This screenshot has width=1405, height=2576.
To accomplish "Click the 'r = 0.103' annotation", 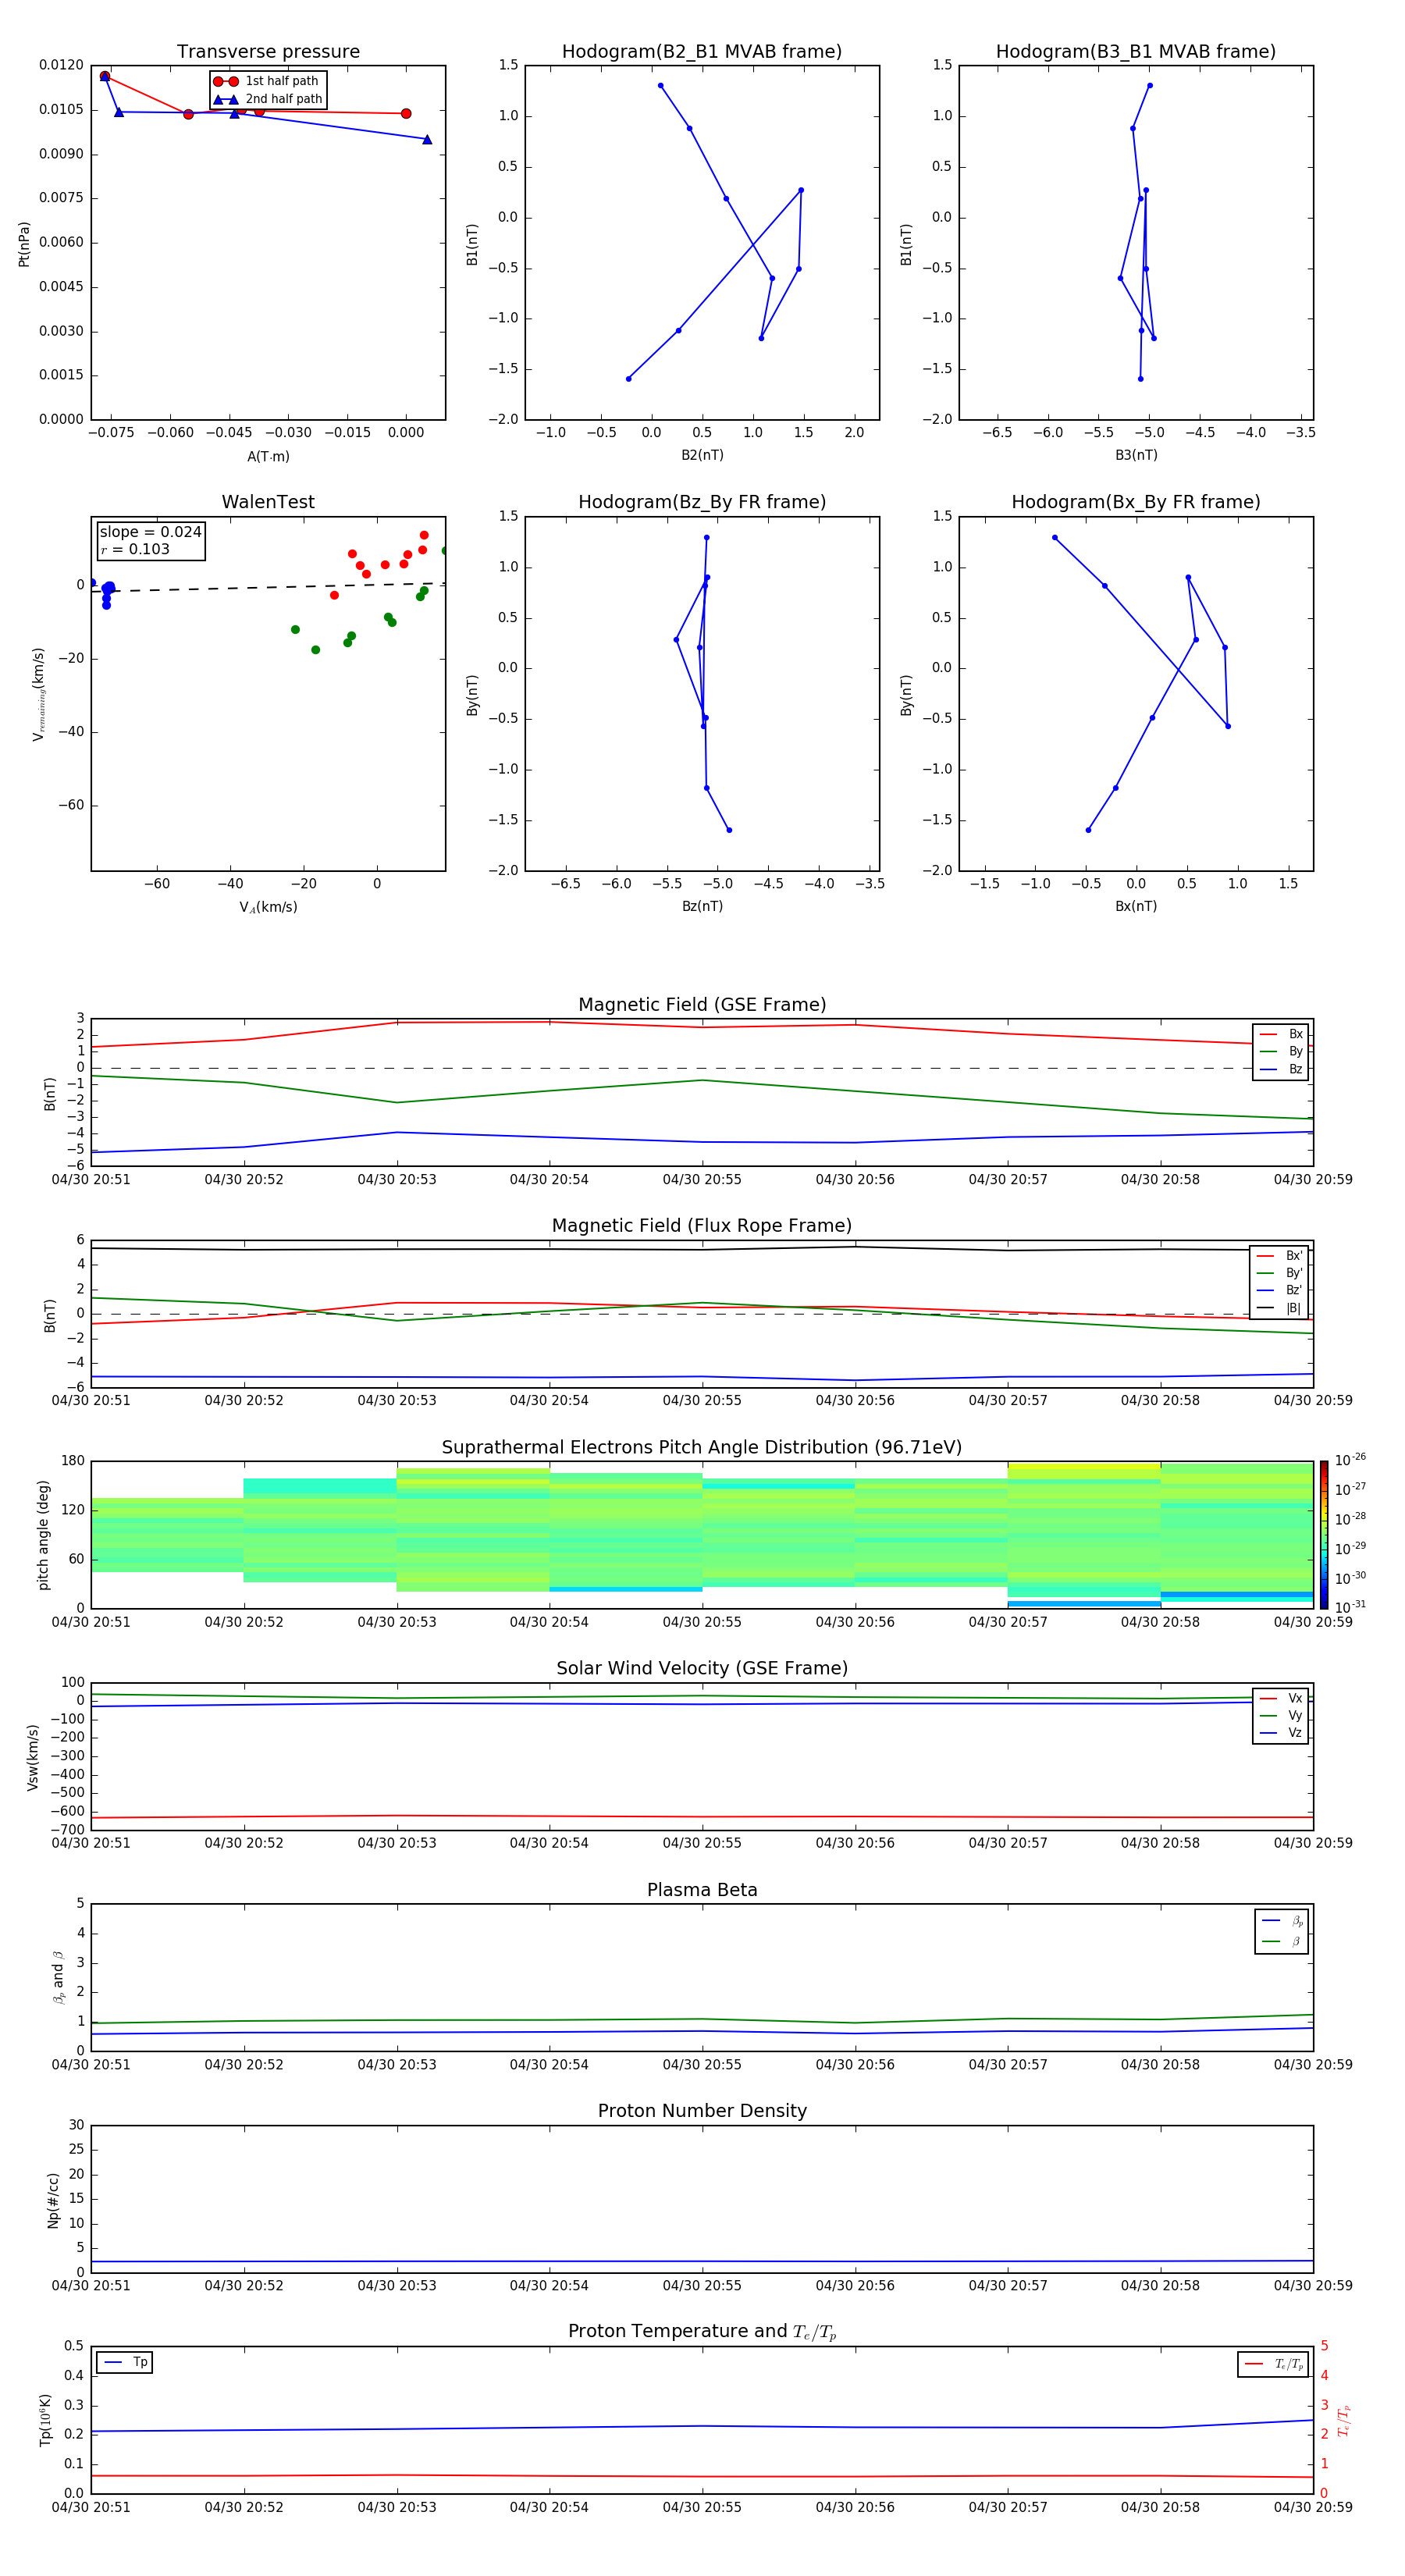I will click(x=135, y=549).
